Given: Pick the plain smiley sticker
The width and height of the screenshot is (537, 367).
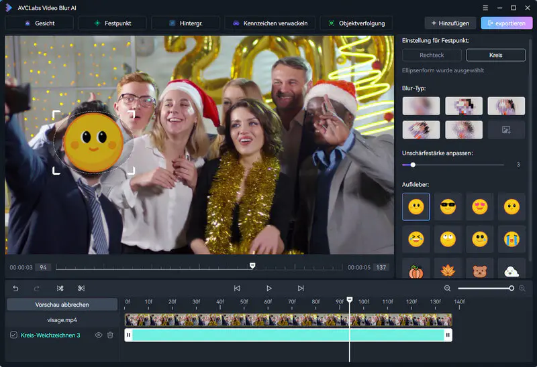Looking at the screenshot, I should [x=416, y=207].
